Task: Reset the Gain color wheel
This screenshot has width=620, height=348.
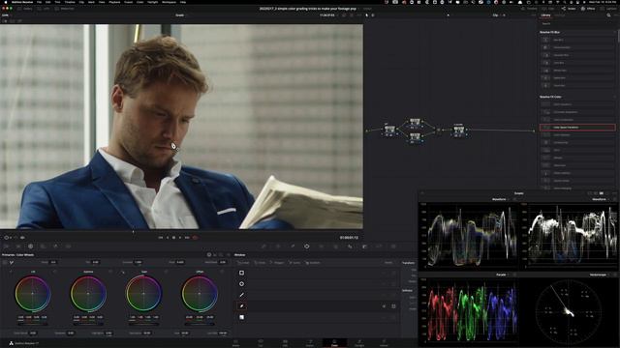Action: (166, 272)
